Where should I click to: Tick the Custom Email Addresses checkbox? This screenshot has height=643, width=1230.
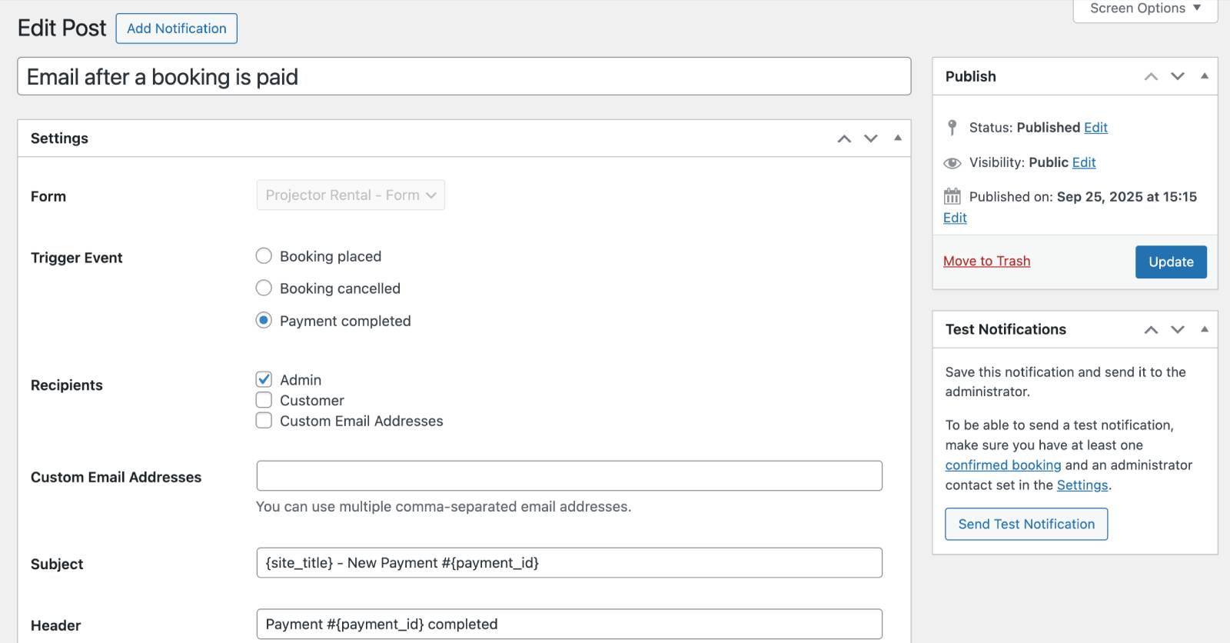(x=264, y=421)
